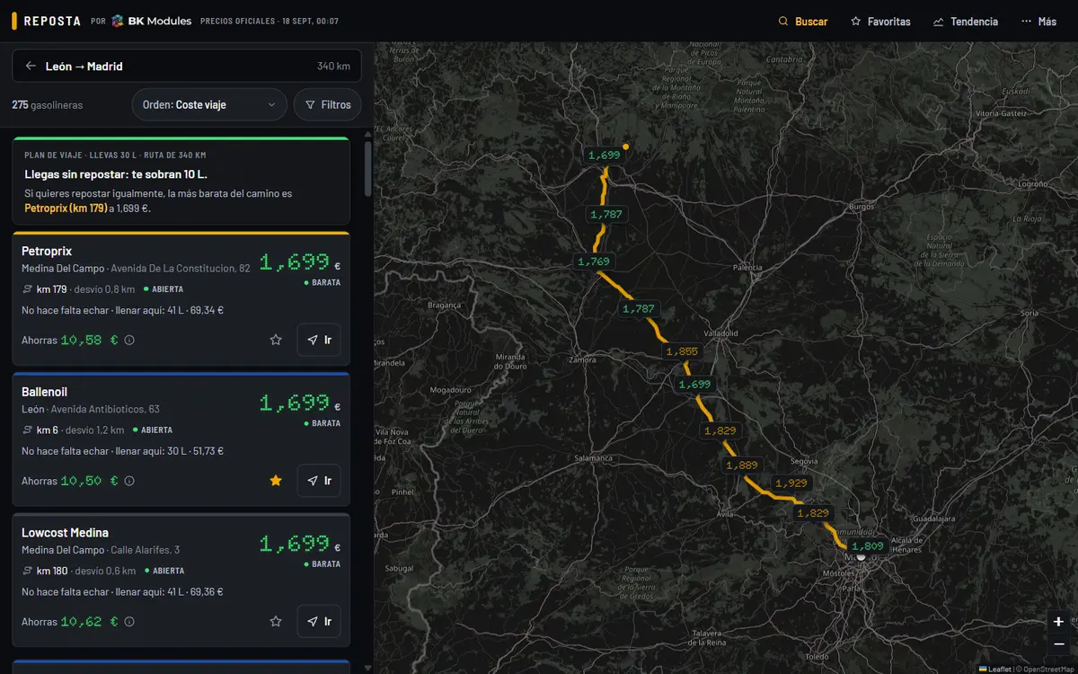Zoom out of the map
Screen dimensions: 1078x674
[1059, 643]
